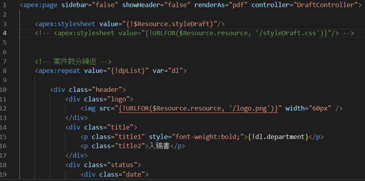Screen dimensions: 365x181
Task: Click line number 1 in the gutter
Action: point(5,5)
